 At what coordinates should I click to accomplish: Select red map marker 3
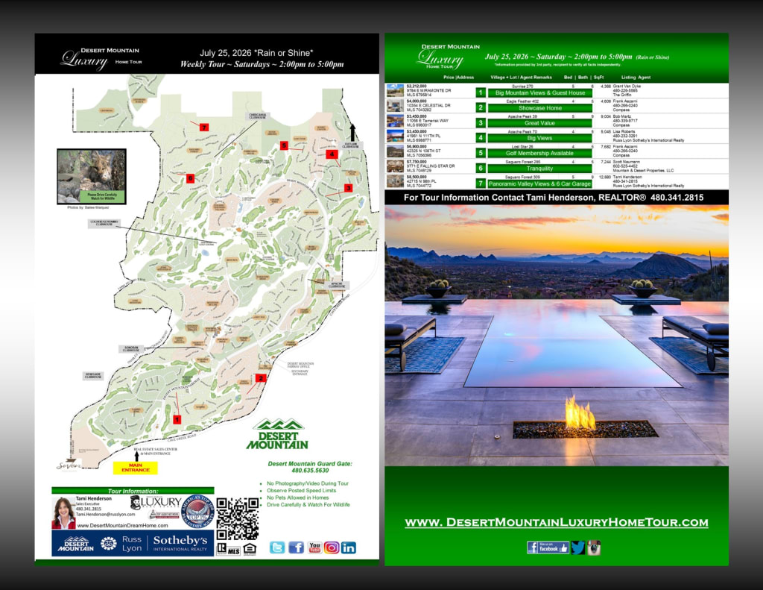pyautogui.click(x=348, y=188)
